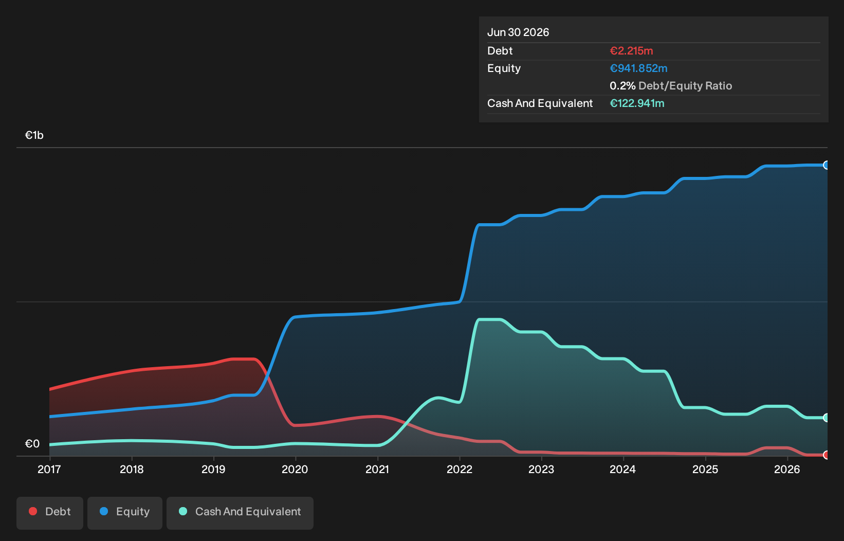Viewport: 844px width, 541px height.
Task: Select the Debt endpoint marker on the chart
Action: (827, 455)
